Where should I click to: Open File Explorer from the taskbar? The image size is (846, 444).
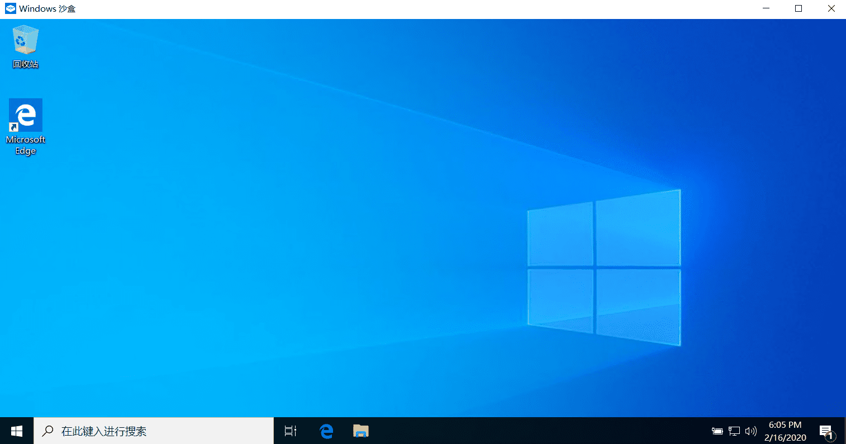pyautogui.click(x=361, y=431)
